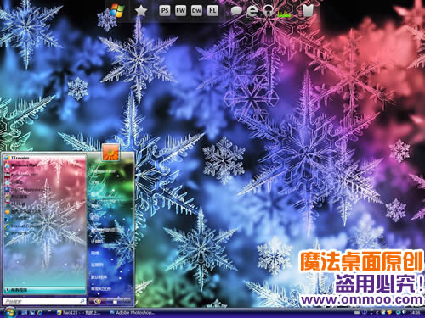Click the taskbar clock 14:36

click(x=415, y=313)
